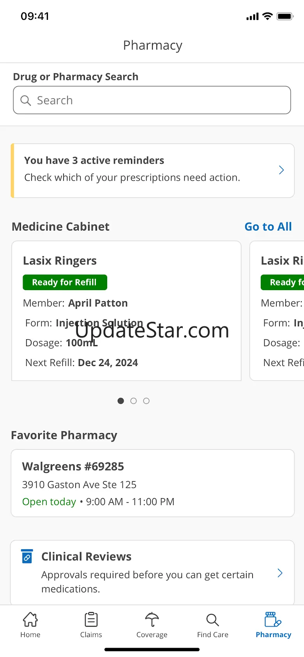The image size is (304, 657).
Task: Open Clinical Reviews via its chevron arrow
Action: coord(280,573)
